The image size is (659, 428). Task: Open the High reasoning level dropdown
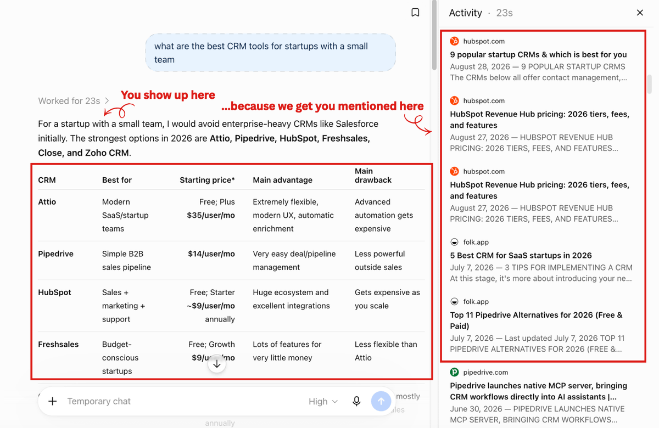(323, 402)
